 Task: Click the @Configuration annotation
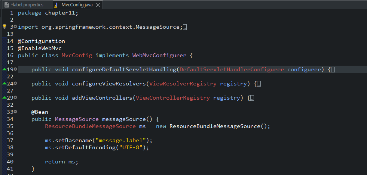coord(42,41)
